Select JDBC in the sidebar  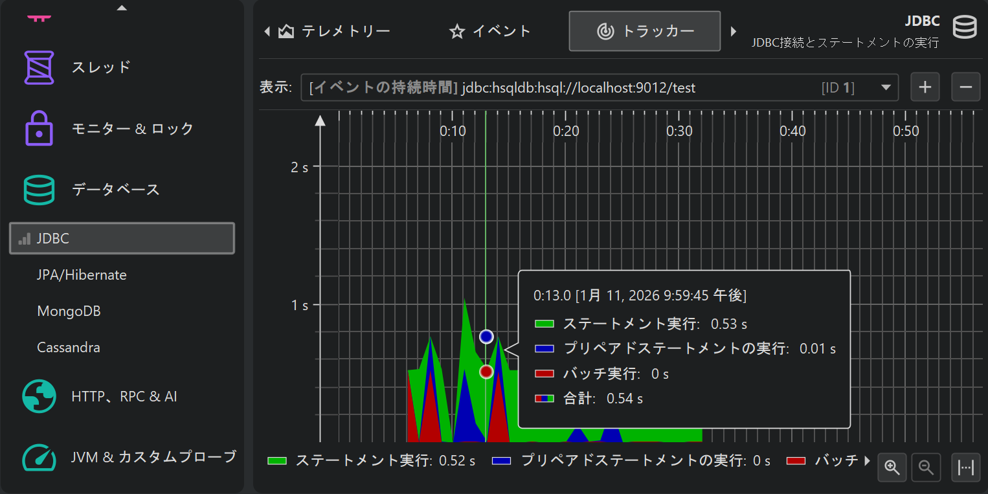point(122,238)
